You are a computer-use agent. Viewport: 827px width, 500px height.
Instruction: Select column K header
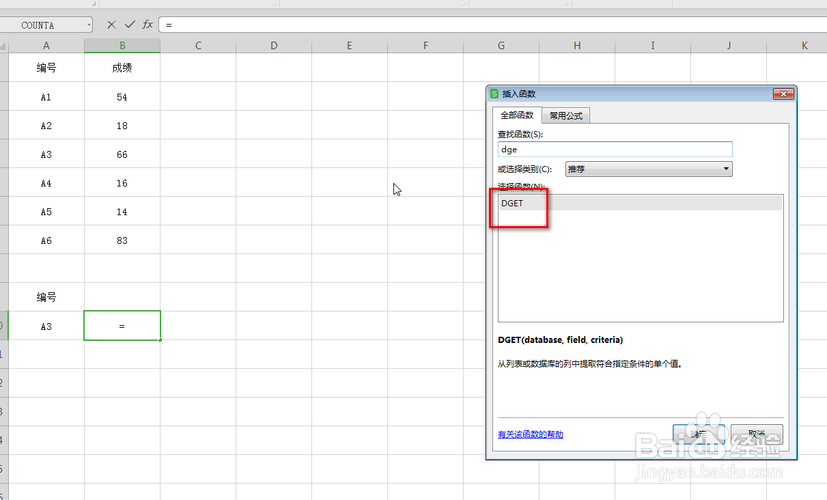797,46
